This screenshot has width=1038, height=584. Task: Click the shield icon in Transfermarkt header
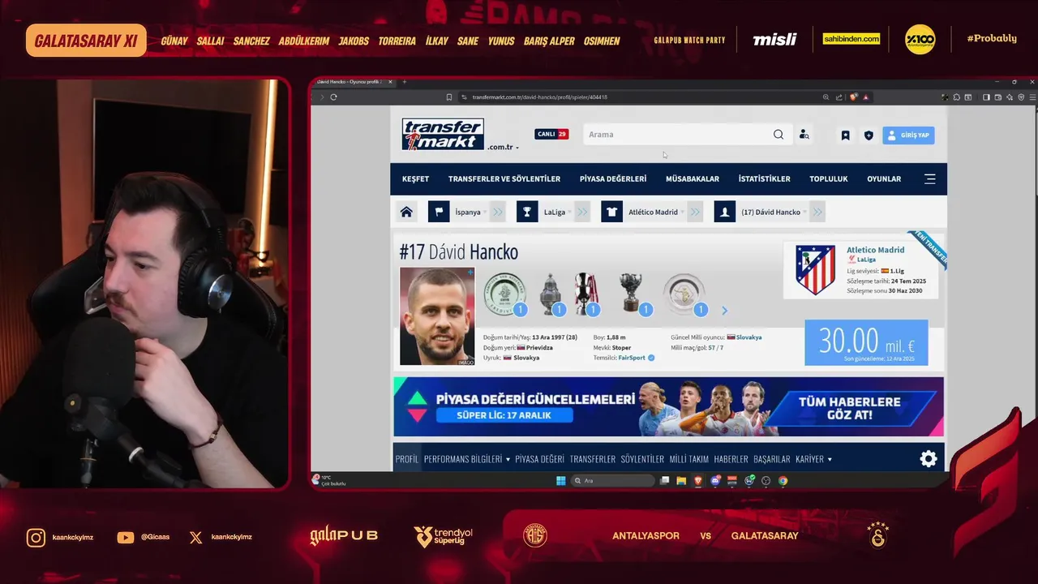pyautogui.click(x=869, y=135)
